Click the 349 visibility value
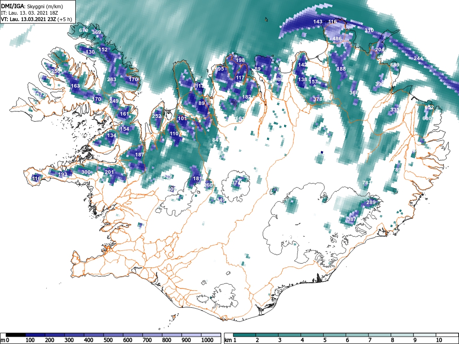The width and height of the screenshot is (459, 344). [221, 200]
